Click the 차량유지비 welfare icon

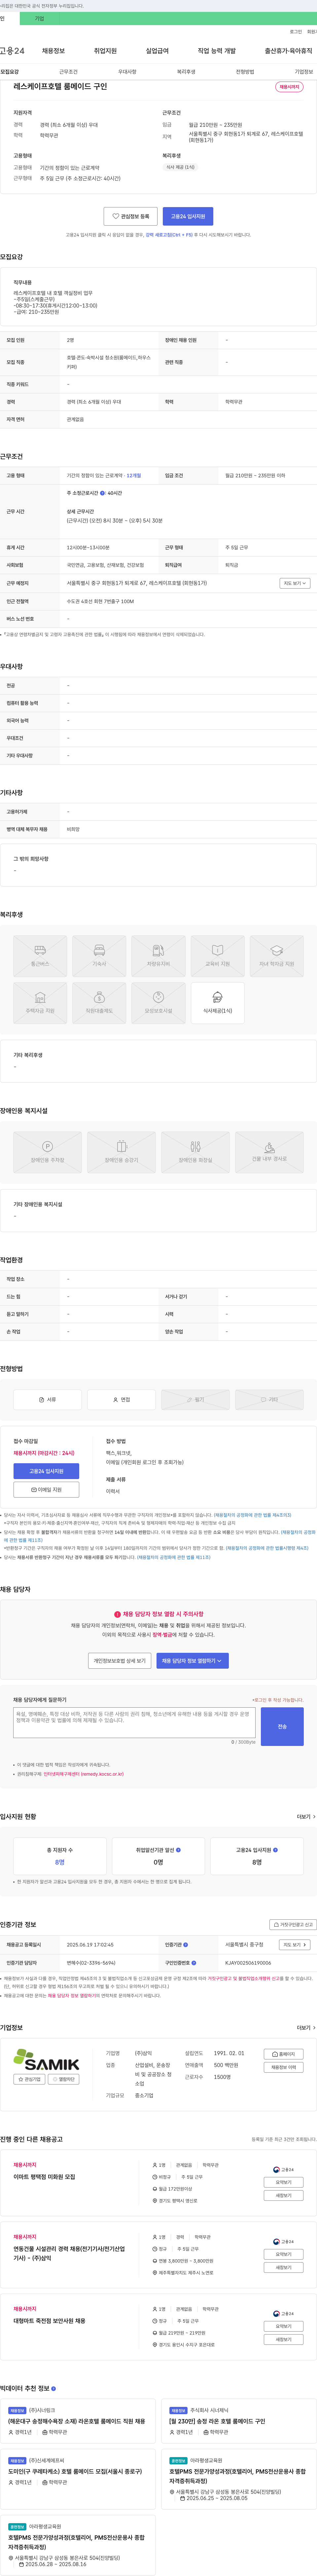tap(158, 956)
